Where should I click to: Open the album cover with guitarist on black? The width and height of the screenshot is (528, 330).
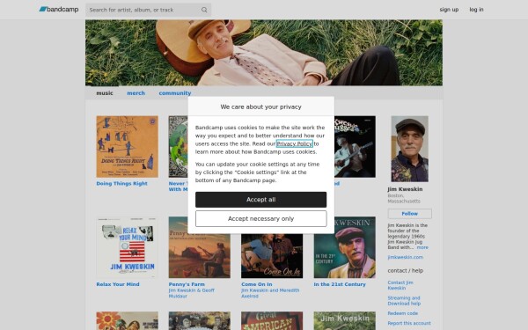click(x=355, y=147)
